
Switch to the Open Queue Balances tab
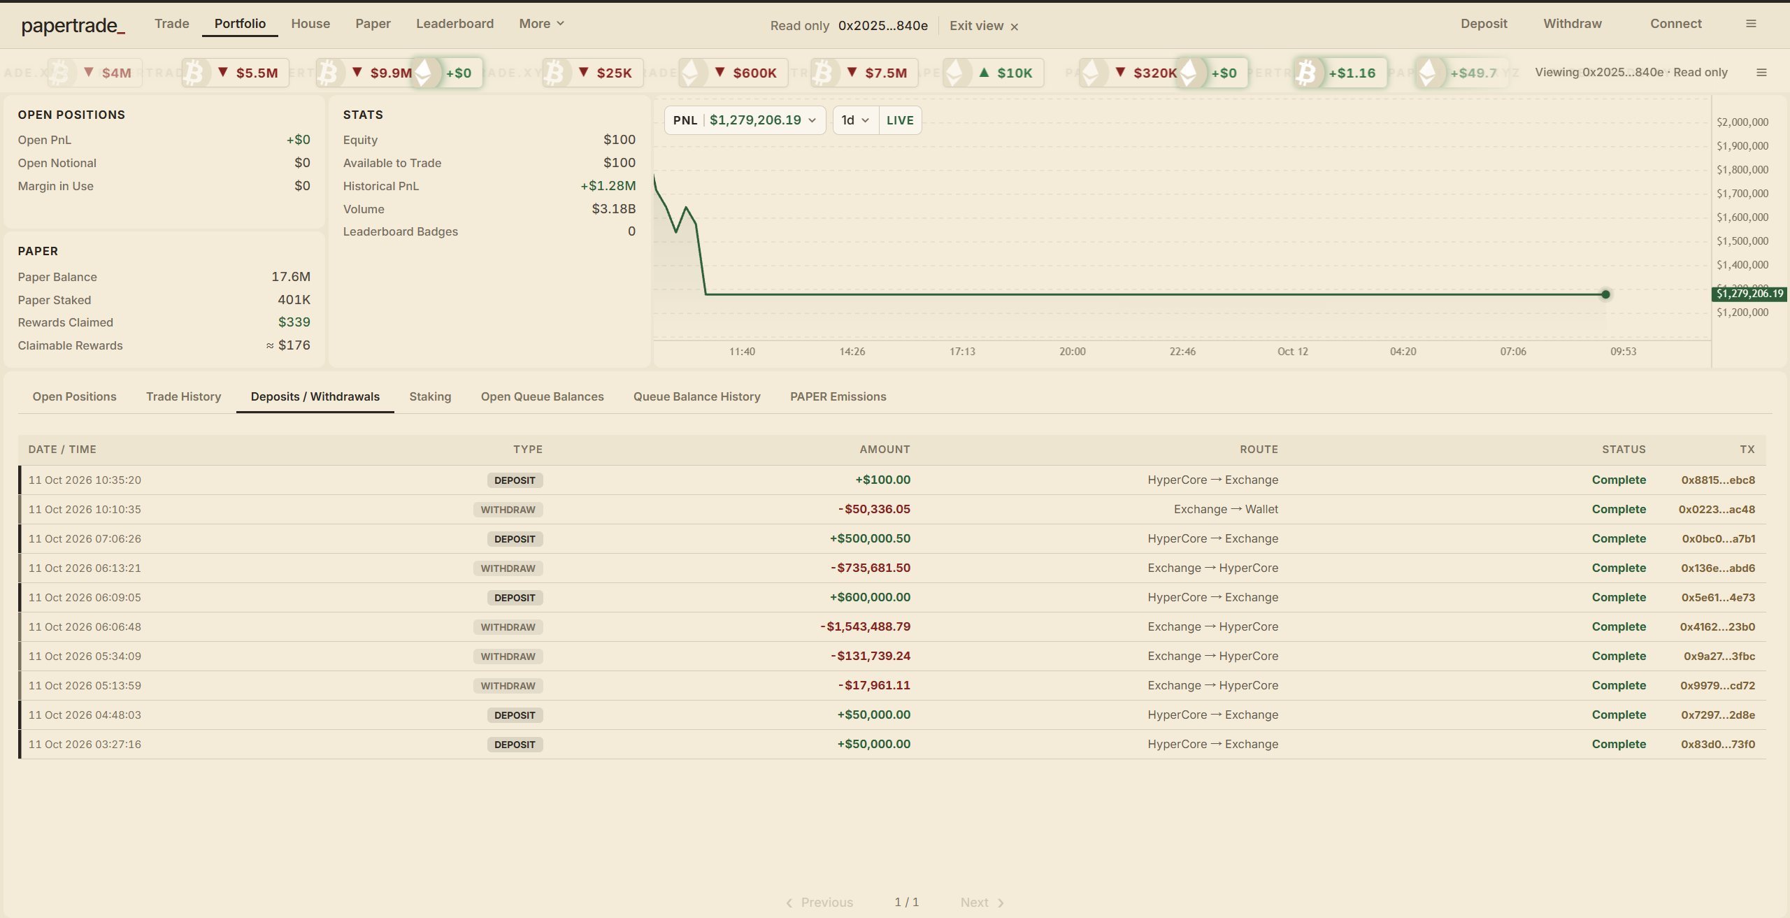(x=542, y=396)
